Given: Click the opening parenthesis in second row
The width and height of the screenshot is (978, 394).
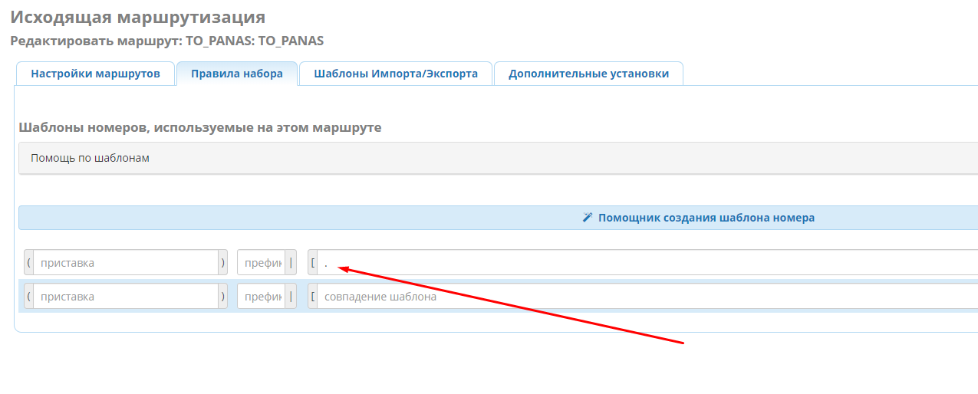Looking at the screenshot, I should click(28, 297).
